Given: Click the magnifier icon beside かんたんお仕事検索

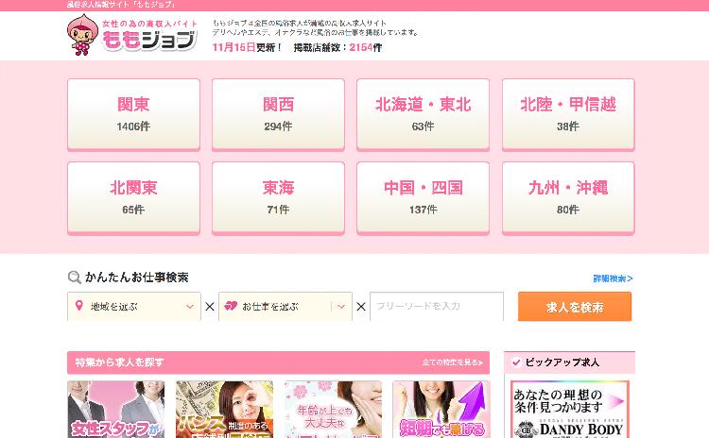Looking at the screenshot, I should 74,277.
